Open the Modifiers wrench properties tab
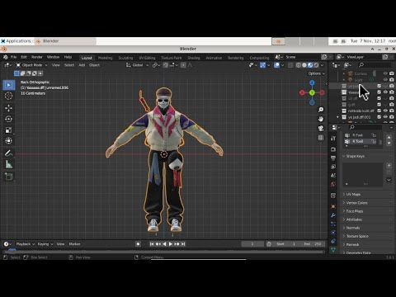 pos(333,215)
